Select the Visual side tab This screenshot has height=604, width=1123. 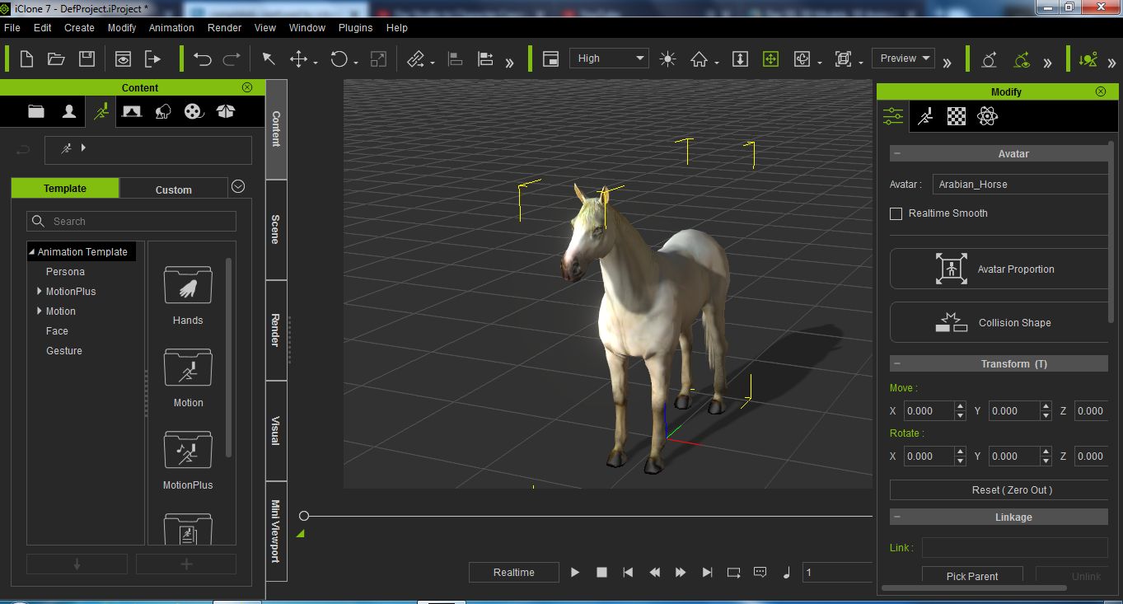tap(276, 430)
